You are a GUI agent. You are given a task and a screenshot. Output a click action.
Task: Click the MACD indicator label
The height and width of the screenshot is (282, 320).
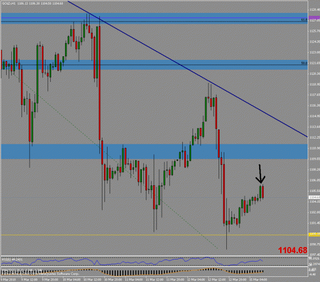click(22, 270)
